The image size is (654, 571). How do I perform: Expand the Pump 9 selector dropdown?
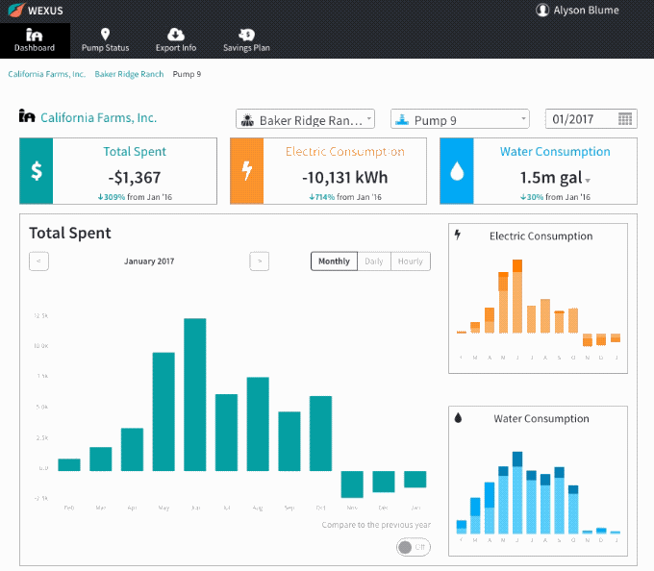(460, 119)
